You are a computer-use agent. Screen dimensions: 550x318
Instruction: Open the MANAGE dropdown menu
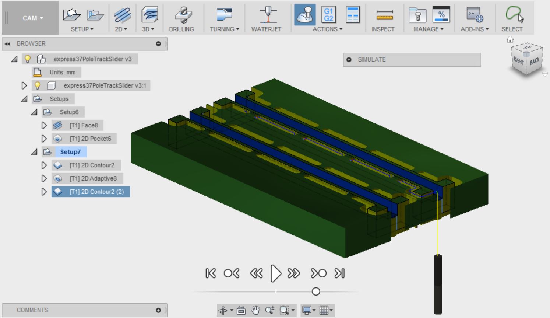click(x=429, y=29)
